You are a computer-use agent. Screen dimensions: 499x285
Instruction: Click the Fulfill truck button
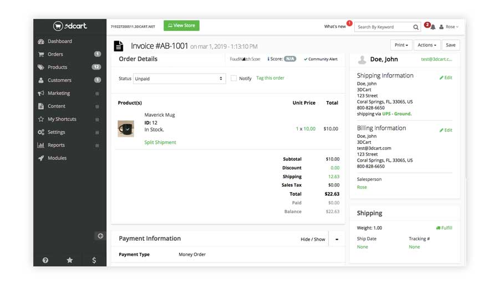[444, 228]
